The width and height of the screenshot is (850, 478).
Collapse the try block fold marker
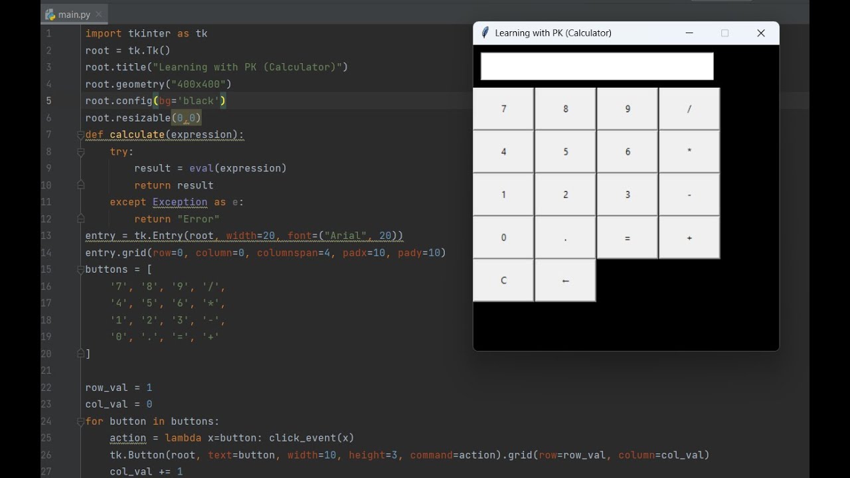80,151
